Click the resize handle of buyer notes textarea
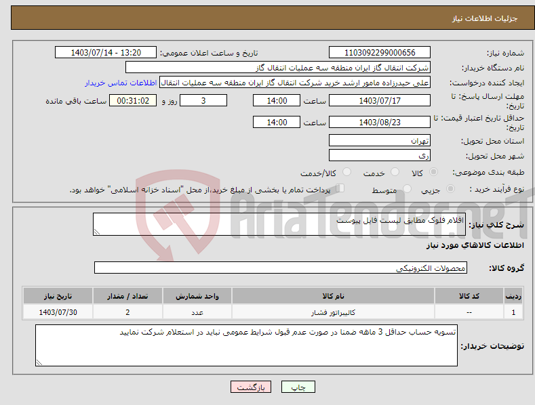 [39, 363]
